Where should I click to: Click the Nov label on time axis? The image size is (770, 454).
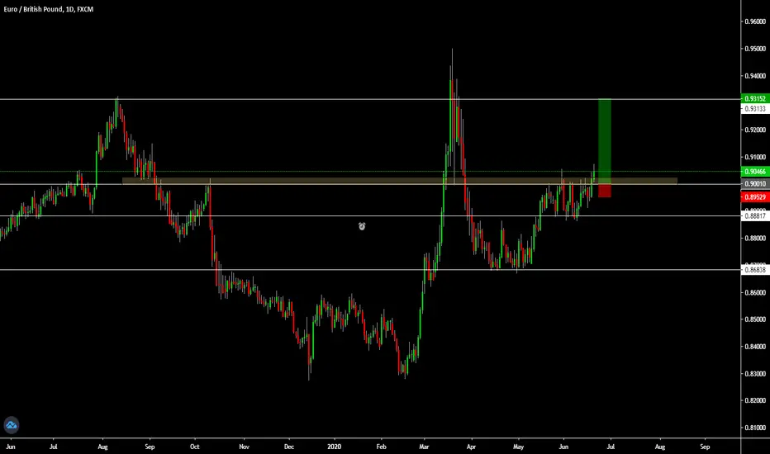tap(244, 447)
